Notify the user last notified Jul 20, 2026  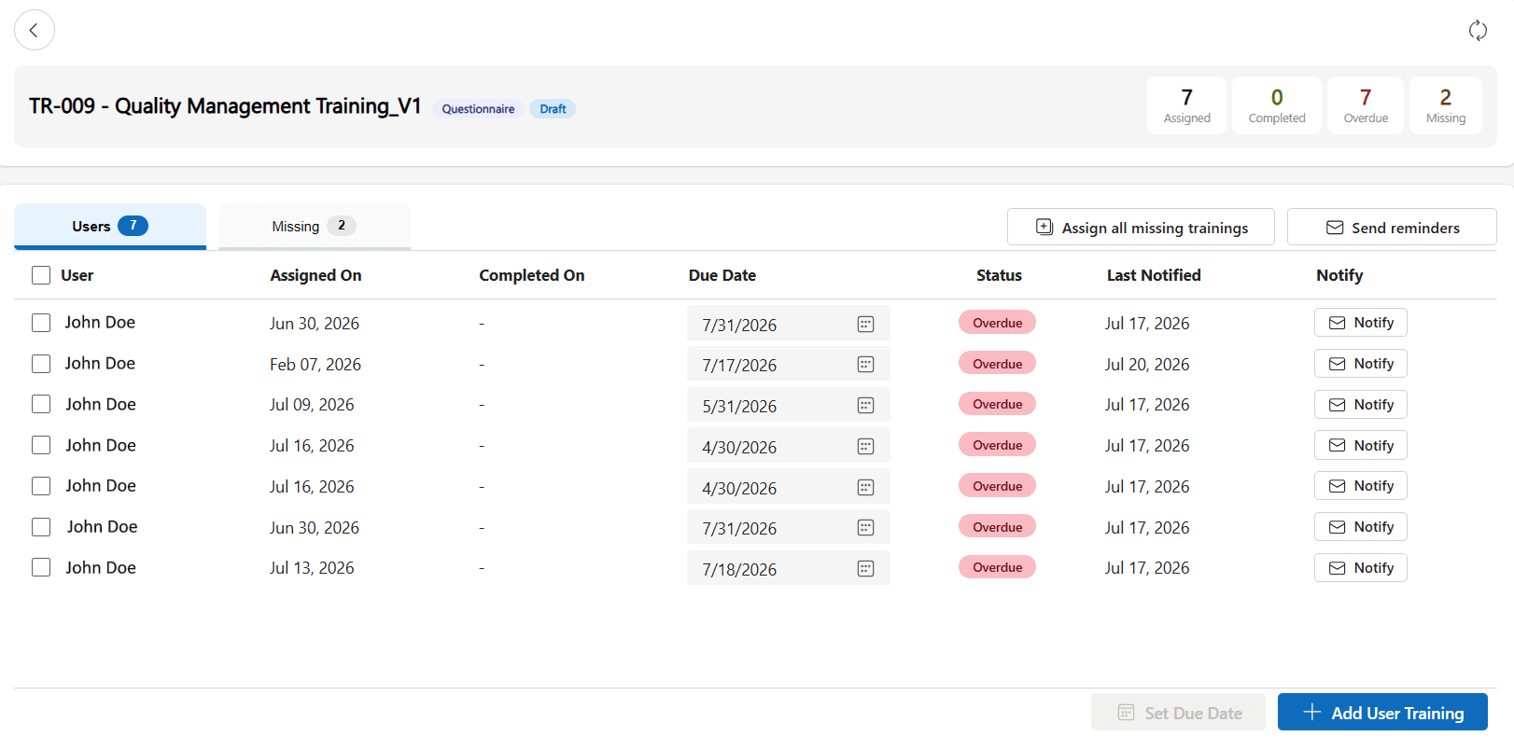click(1361, 364)
